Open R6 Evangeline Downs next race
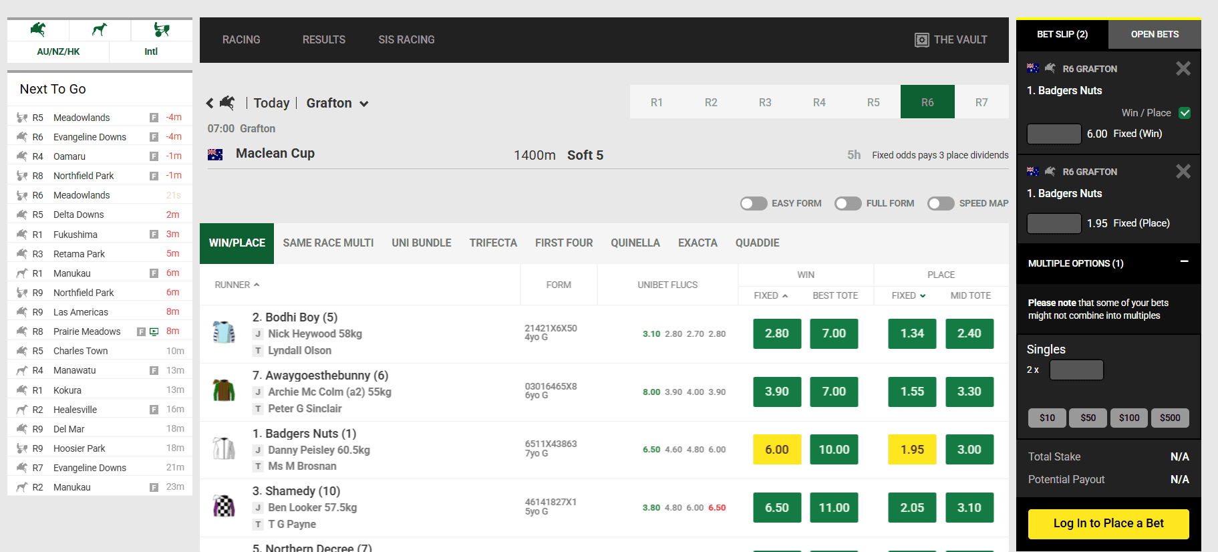1218x552 pixels. (x=100, y=137)
